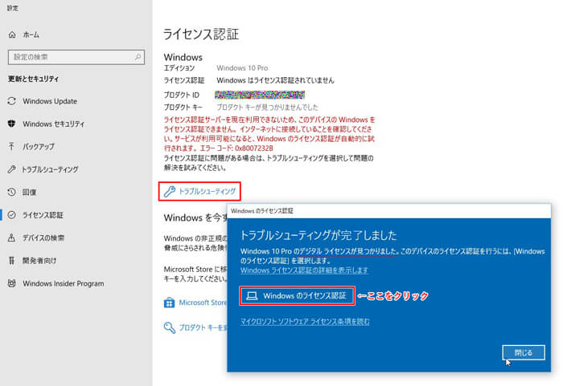The height and width of the screenshot is (386, 563).
Task: Focus the 設定の検索 search field
Action: [x=76, y=57]
